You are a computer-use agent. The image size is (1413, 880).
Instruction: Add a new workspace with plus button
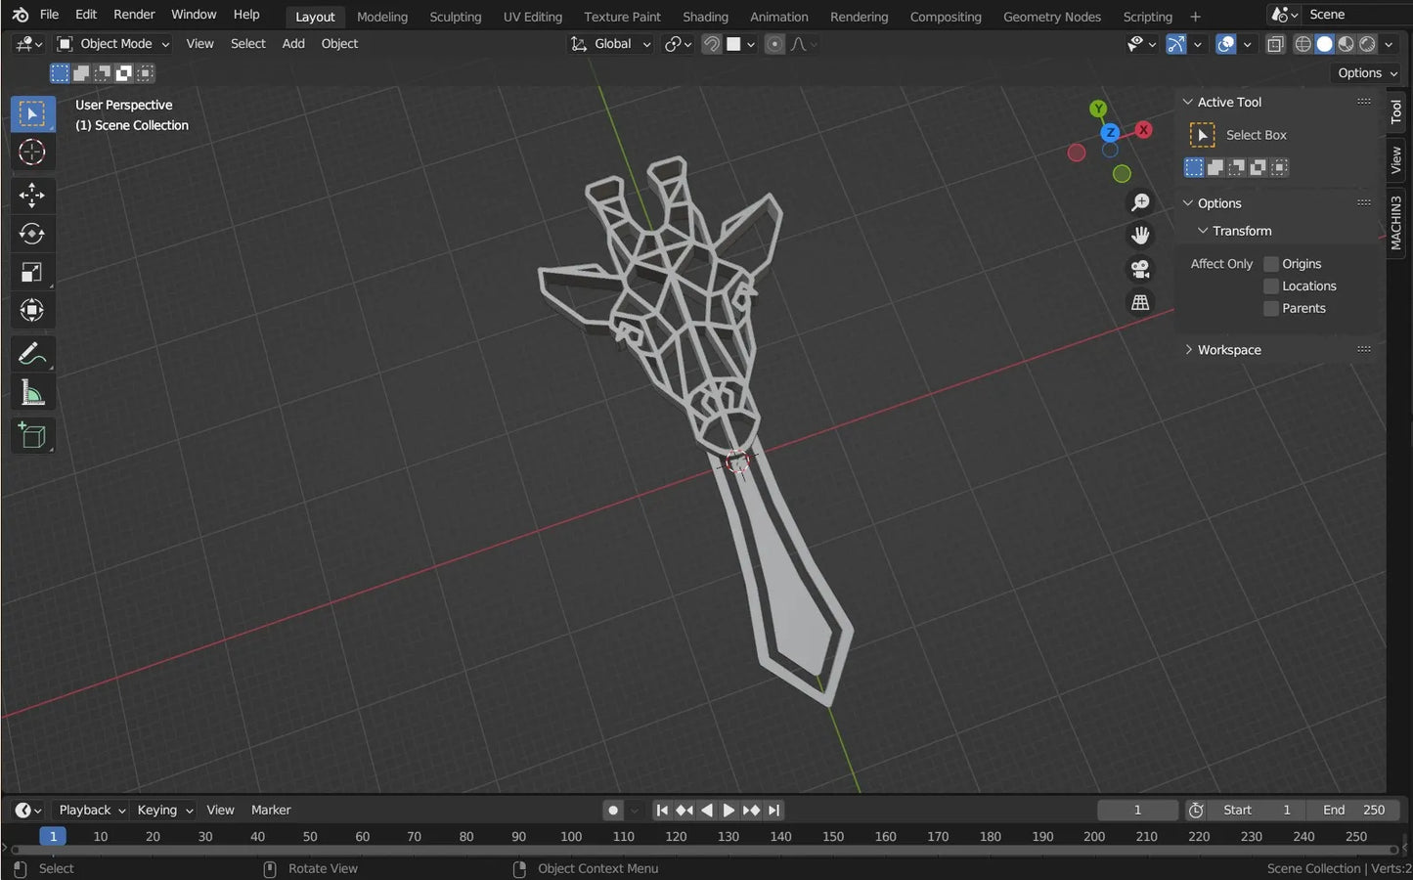coord(1195,17)
